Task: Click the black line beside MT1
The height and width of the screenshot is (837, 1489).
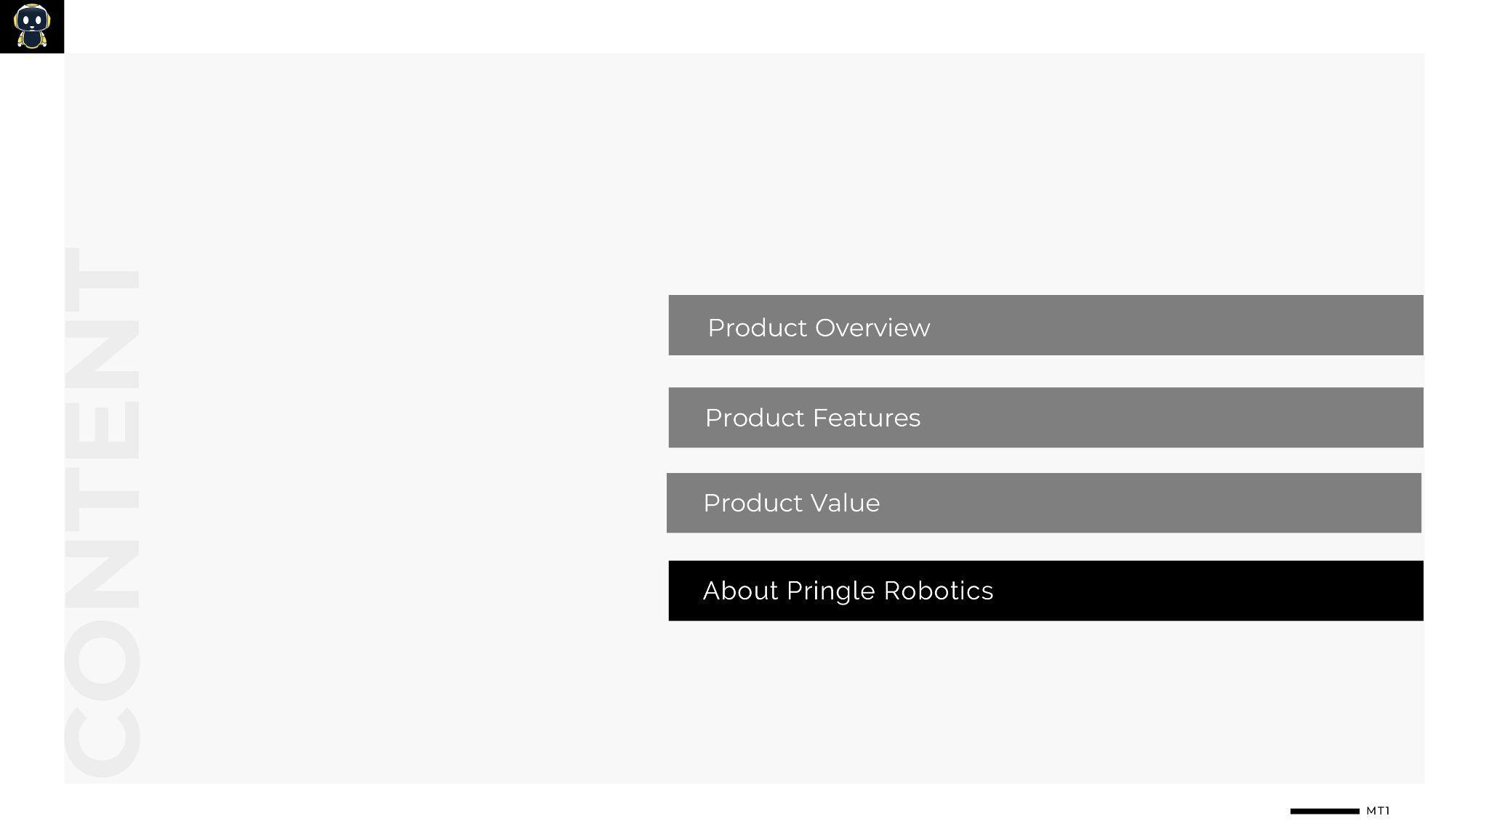Action: tap(1324, 811)
